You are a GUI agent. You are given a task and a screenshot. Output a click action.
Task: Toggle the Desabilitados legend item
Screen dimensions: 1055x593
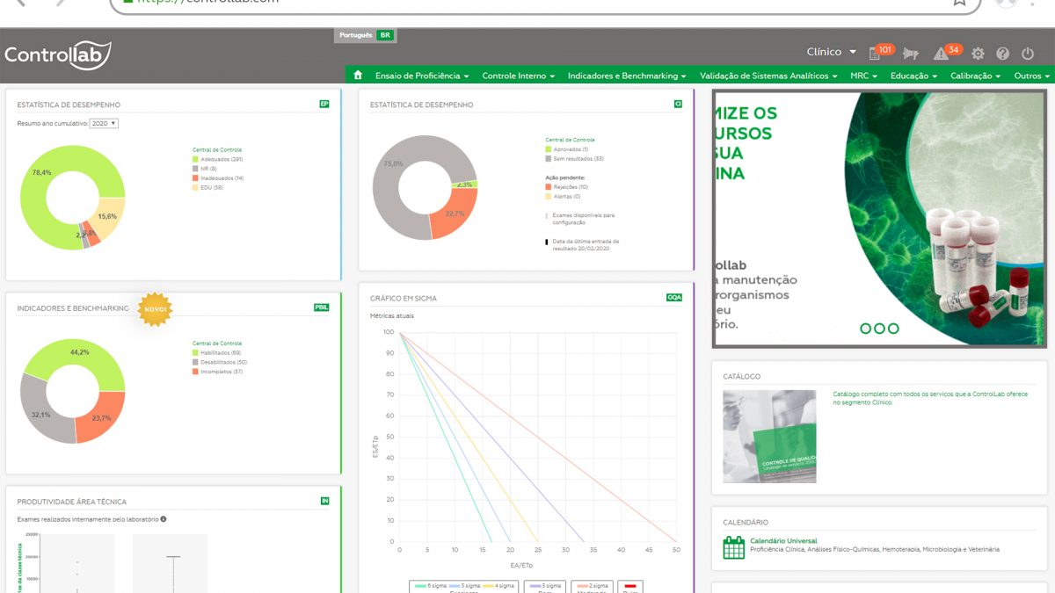(222, 362)
